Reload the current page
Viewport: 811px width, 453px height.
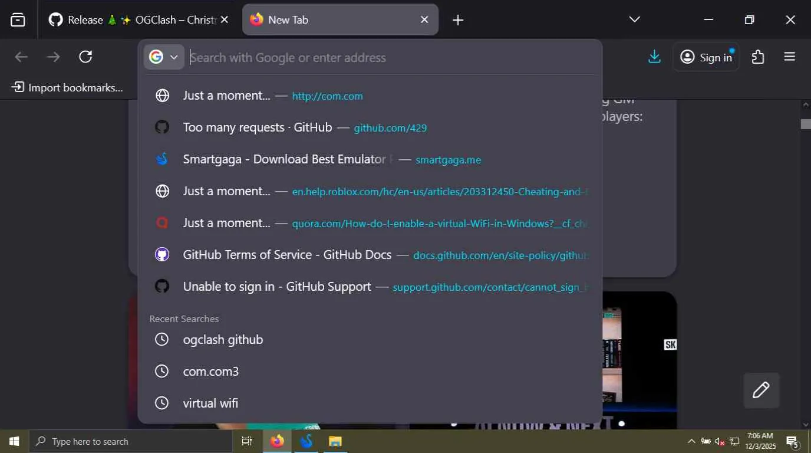(85, 57)
